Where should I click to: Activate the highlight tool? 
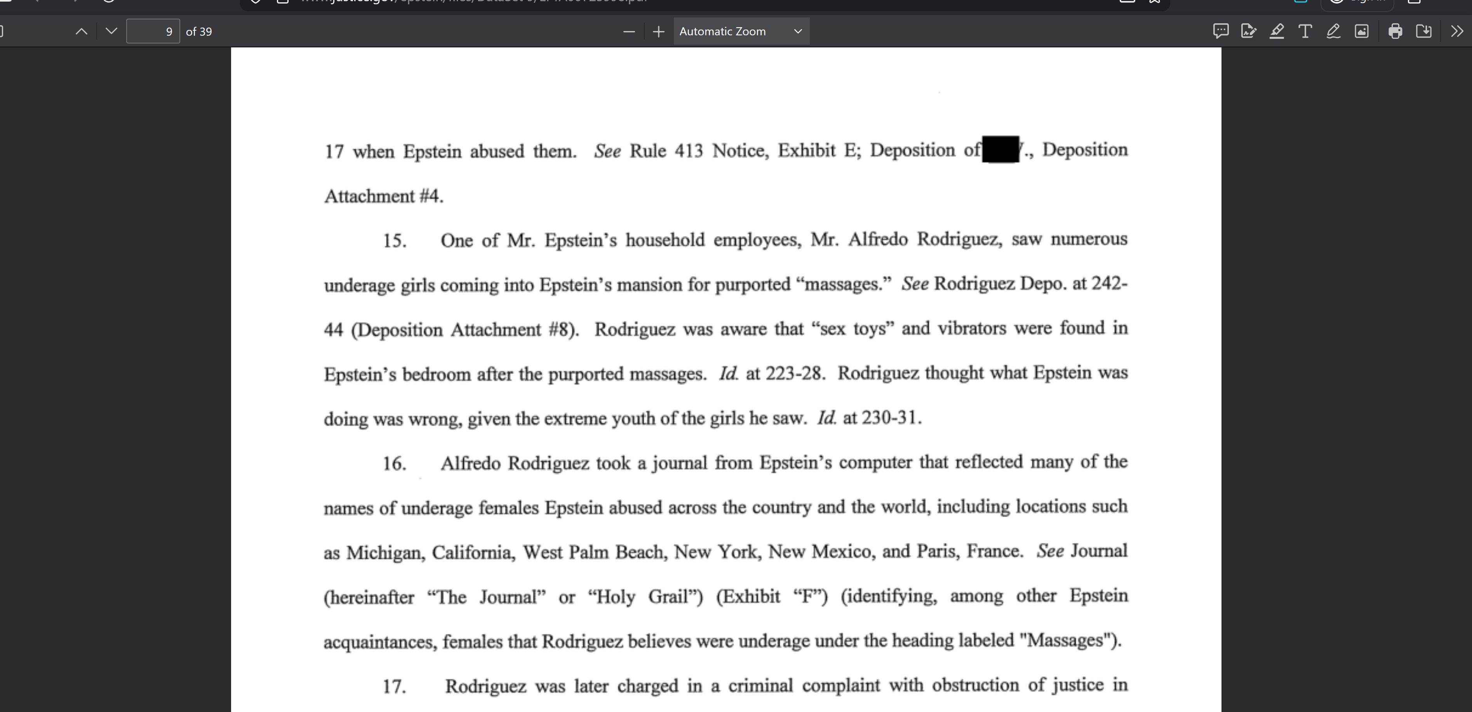pyautogui.click(x=1277, y=31)
